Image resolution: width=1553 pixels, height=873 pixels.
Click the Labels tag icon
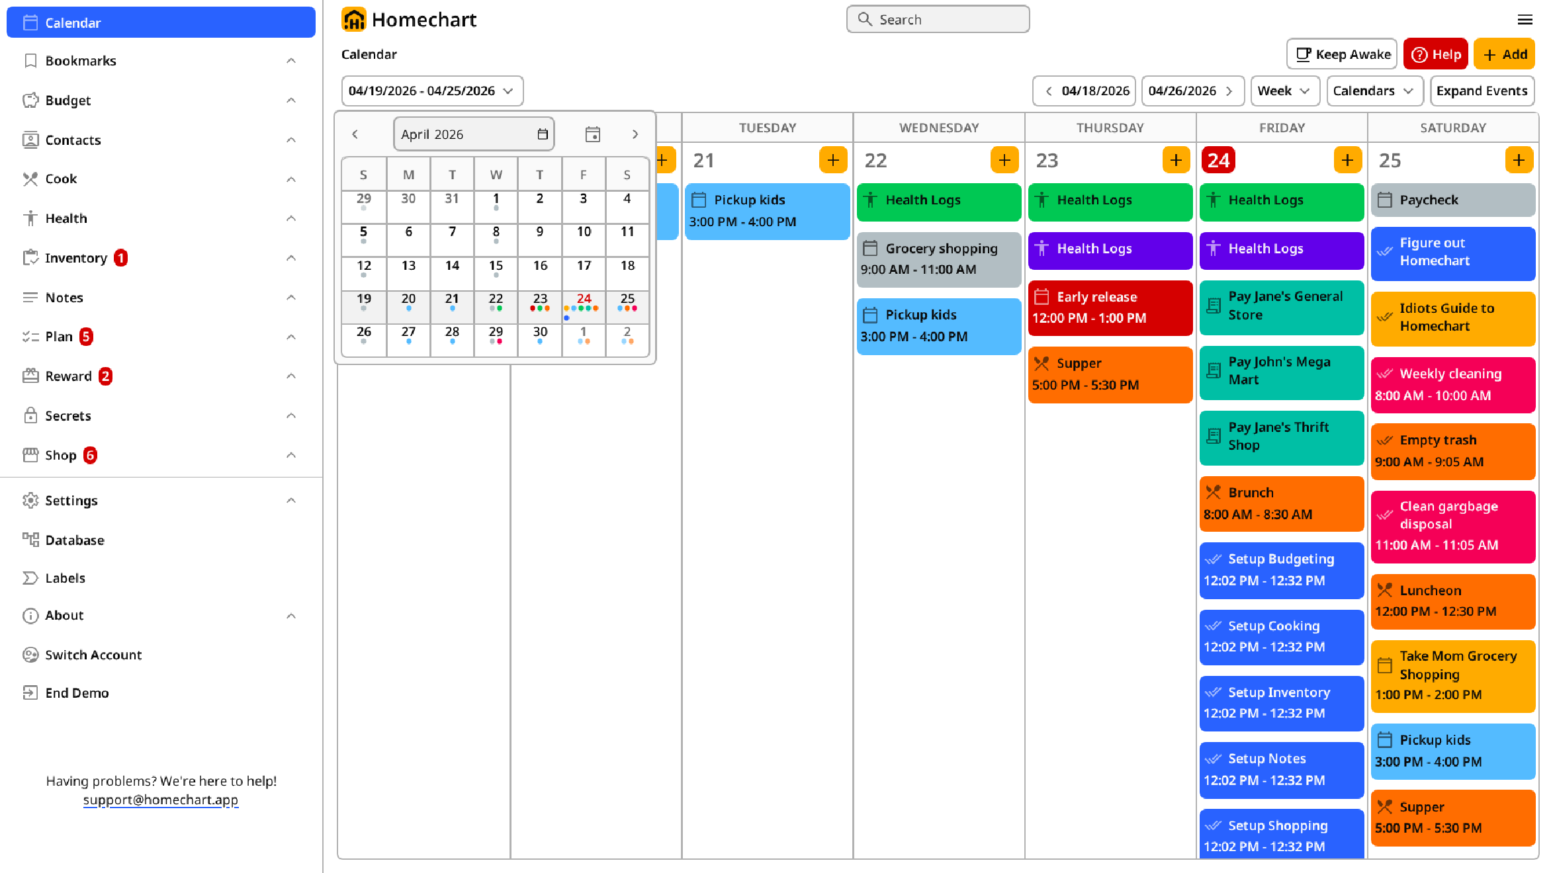pyautogui.click(x=30, y=578)
